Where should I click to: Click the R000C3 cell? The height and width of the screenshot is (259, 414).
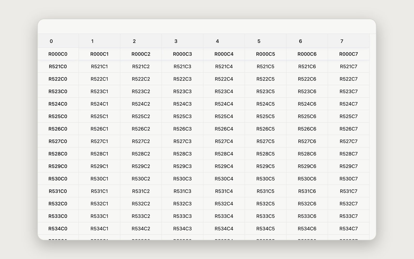coord(182,54)
